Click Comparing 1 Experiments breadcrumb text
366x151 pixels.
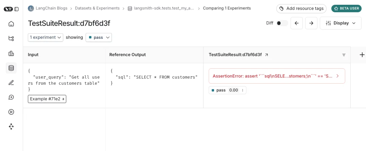click(x=227, y=9)
